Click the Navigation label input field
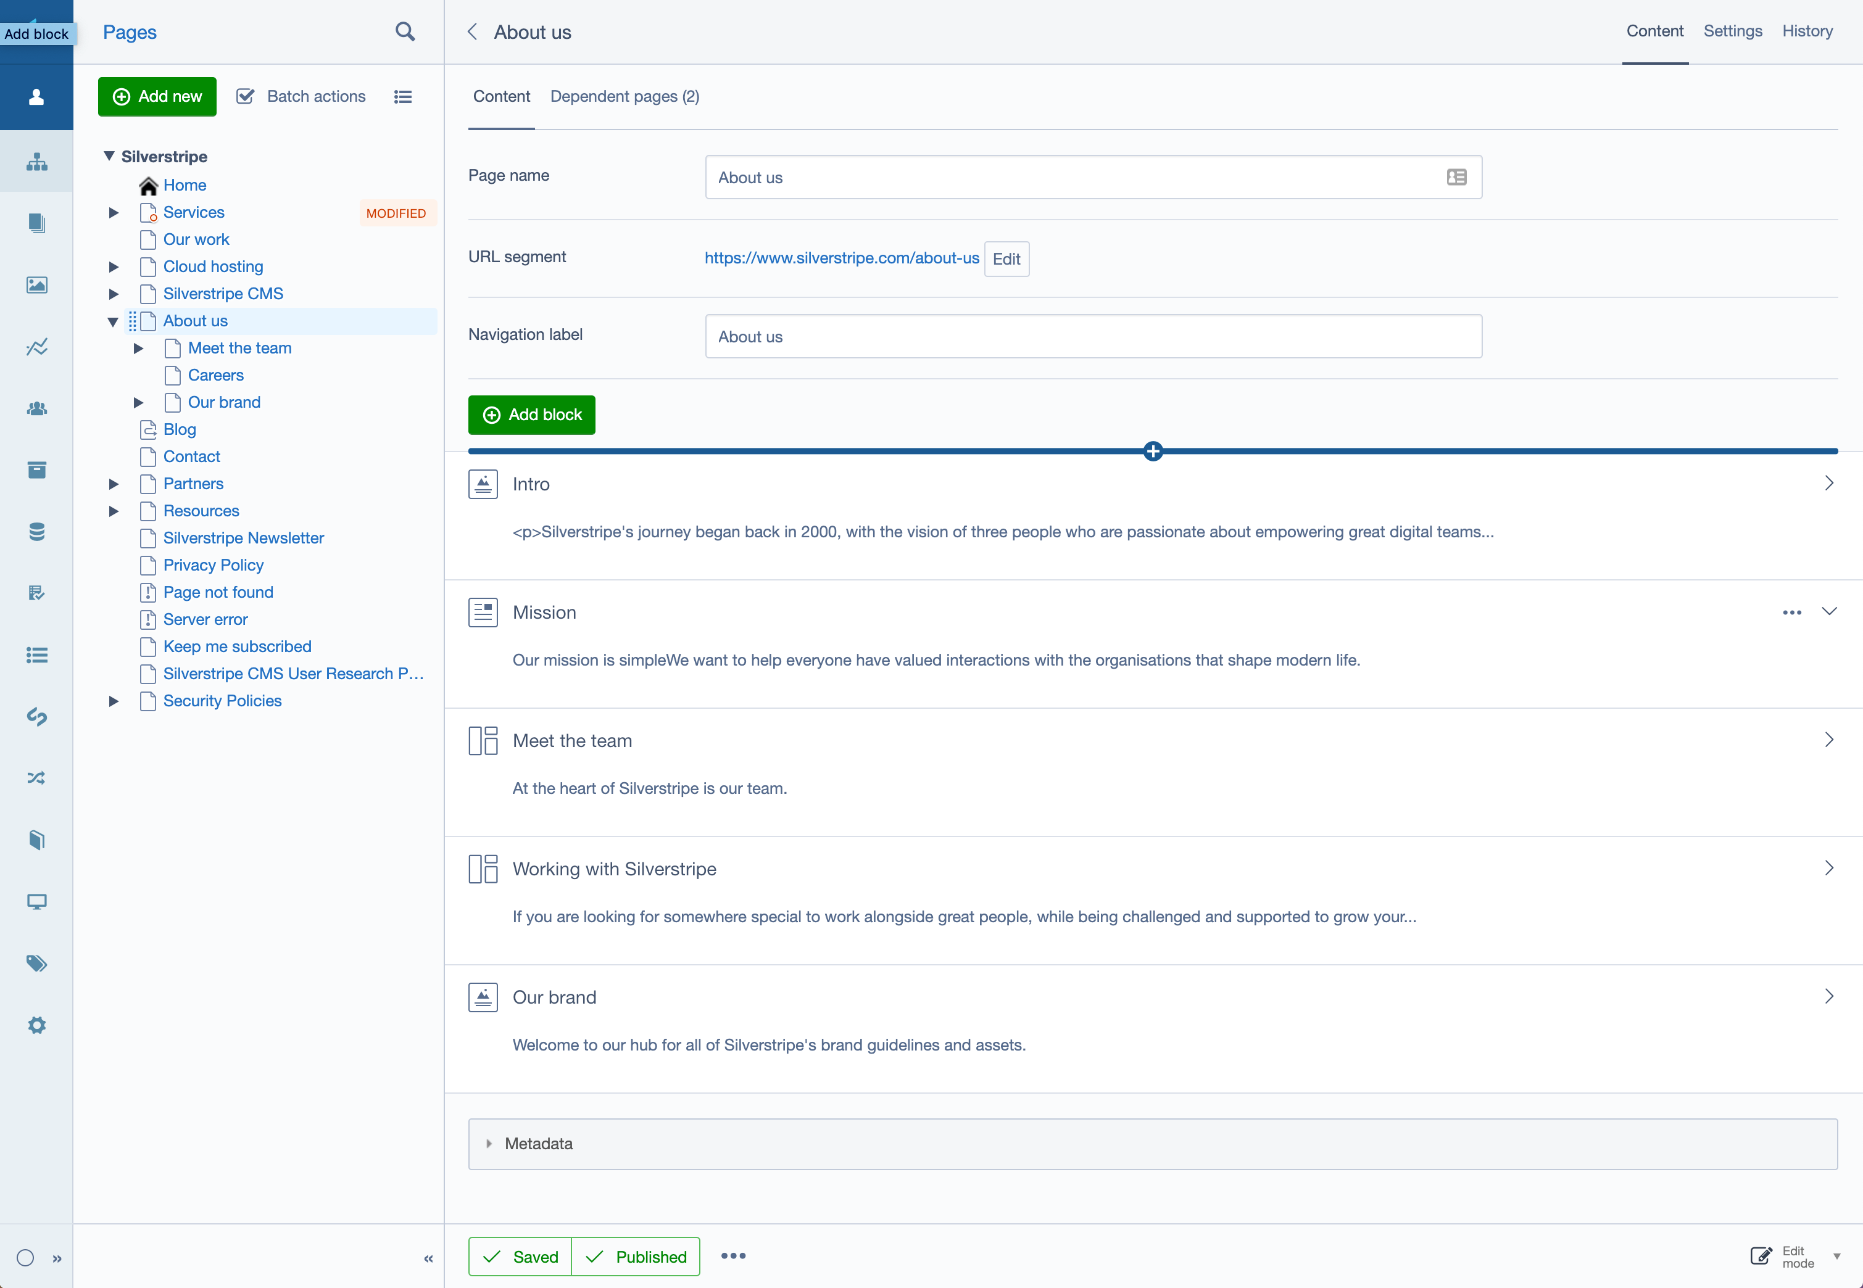 click(x=1093, y=337)
